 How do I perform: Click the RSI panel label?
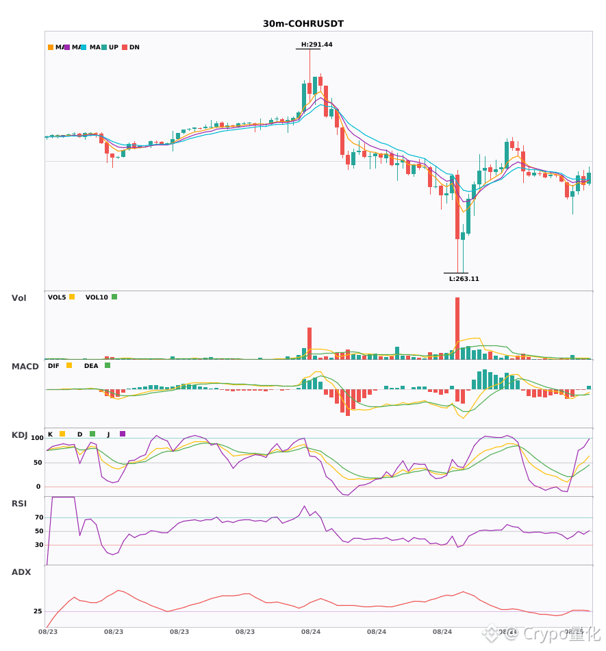[x=18, y=504]
